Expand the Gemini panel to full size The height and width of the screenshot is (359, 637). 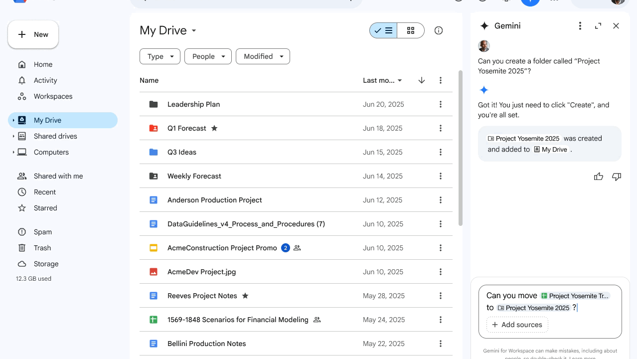[598, 26]
